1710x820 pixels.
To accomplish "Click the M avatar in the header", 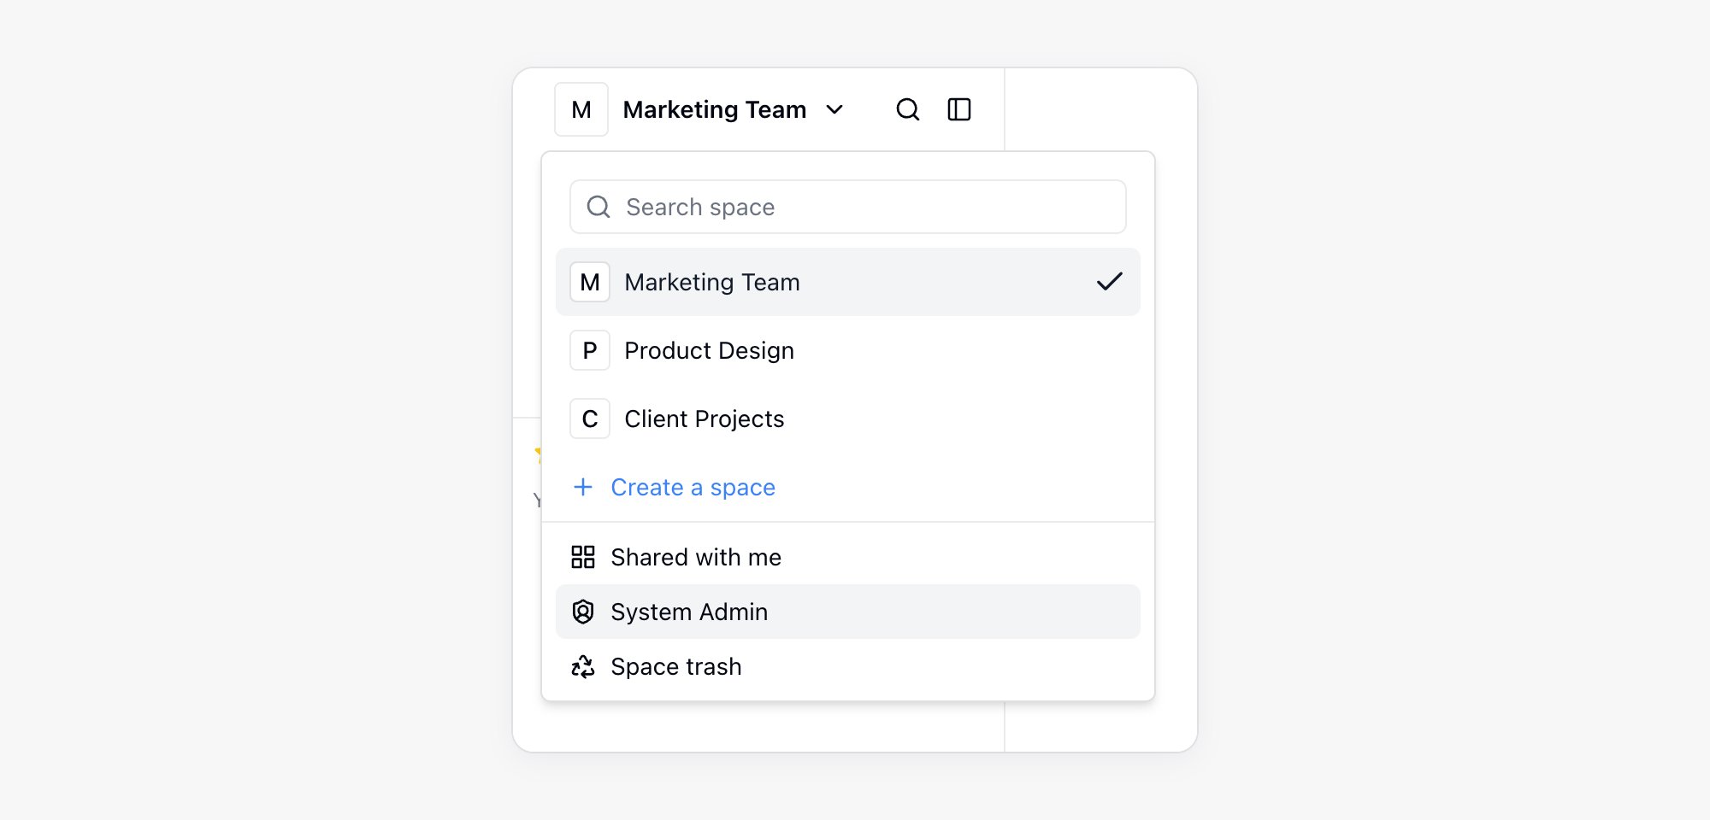I will pos(581,109).
